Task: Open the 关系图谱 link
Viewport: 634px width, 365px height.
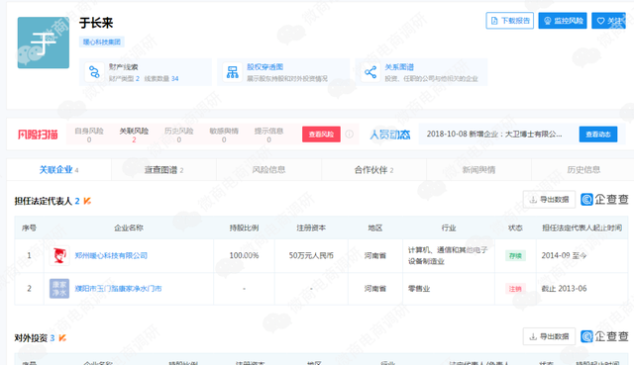Action: pyautogui.click(x=399, y=67)
